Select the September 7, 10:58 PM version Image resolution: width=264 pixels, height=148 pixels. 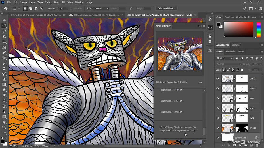(x=171, y=112)
